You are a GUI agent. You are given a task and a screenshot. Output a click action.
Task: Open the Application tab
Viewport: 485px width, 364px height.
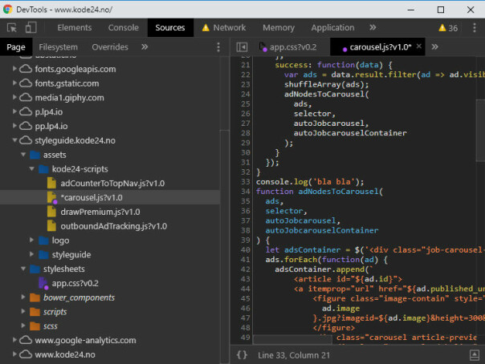point(332,27)
